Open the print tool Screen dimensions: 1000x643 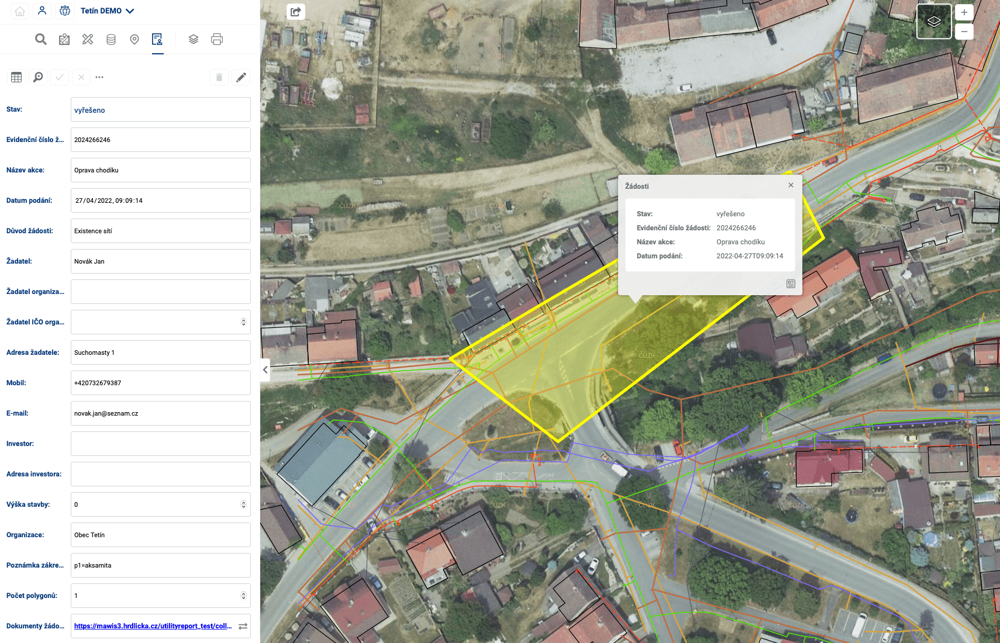coord(217,39)
